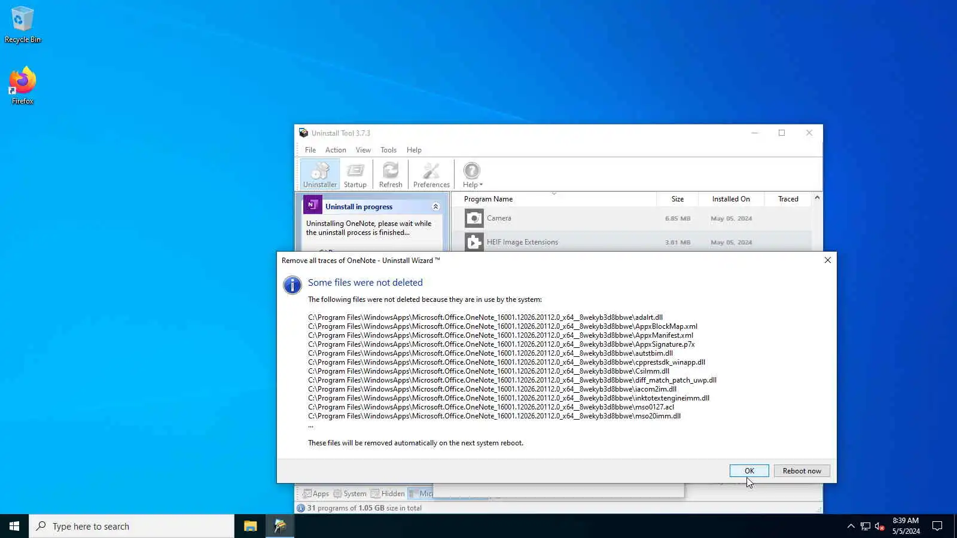Click the diff_match_patch_uwp.dll file path line
Screen dimensions: 957x538
click(x=513, y=380)
